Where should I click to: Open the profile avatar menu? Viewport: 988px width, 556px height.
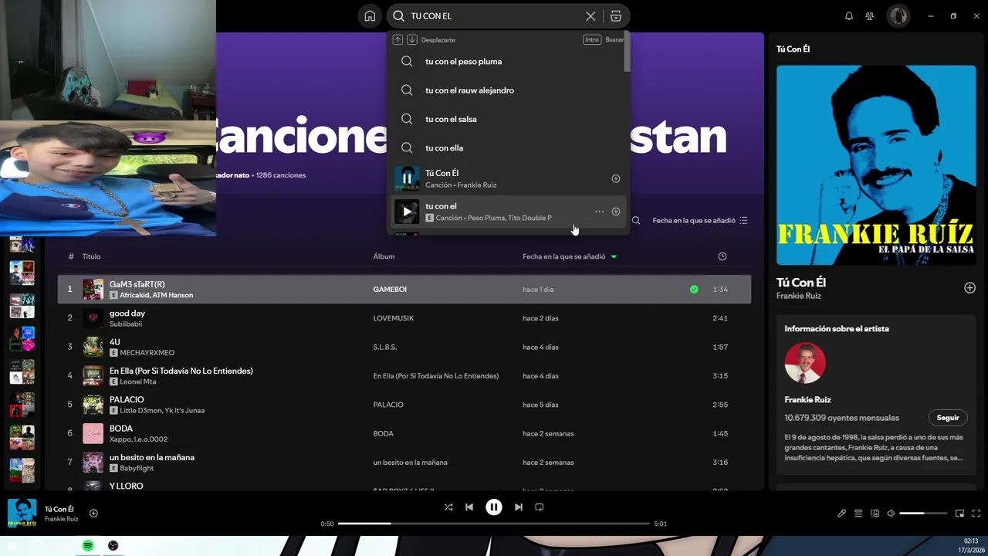tap(898, 16)
